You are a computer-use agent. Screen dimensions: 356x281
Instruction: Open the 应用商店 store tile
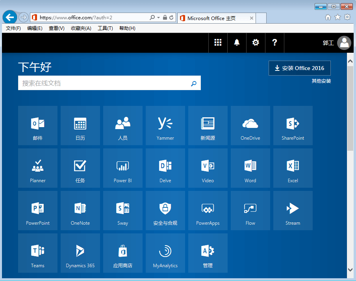[x=123, y=253]
